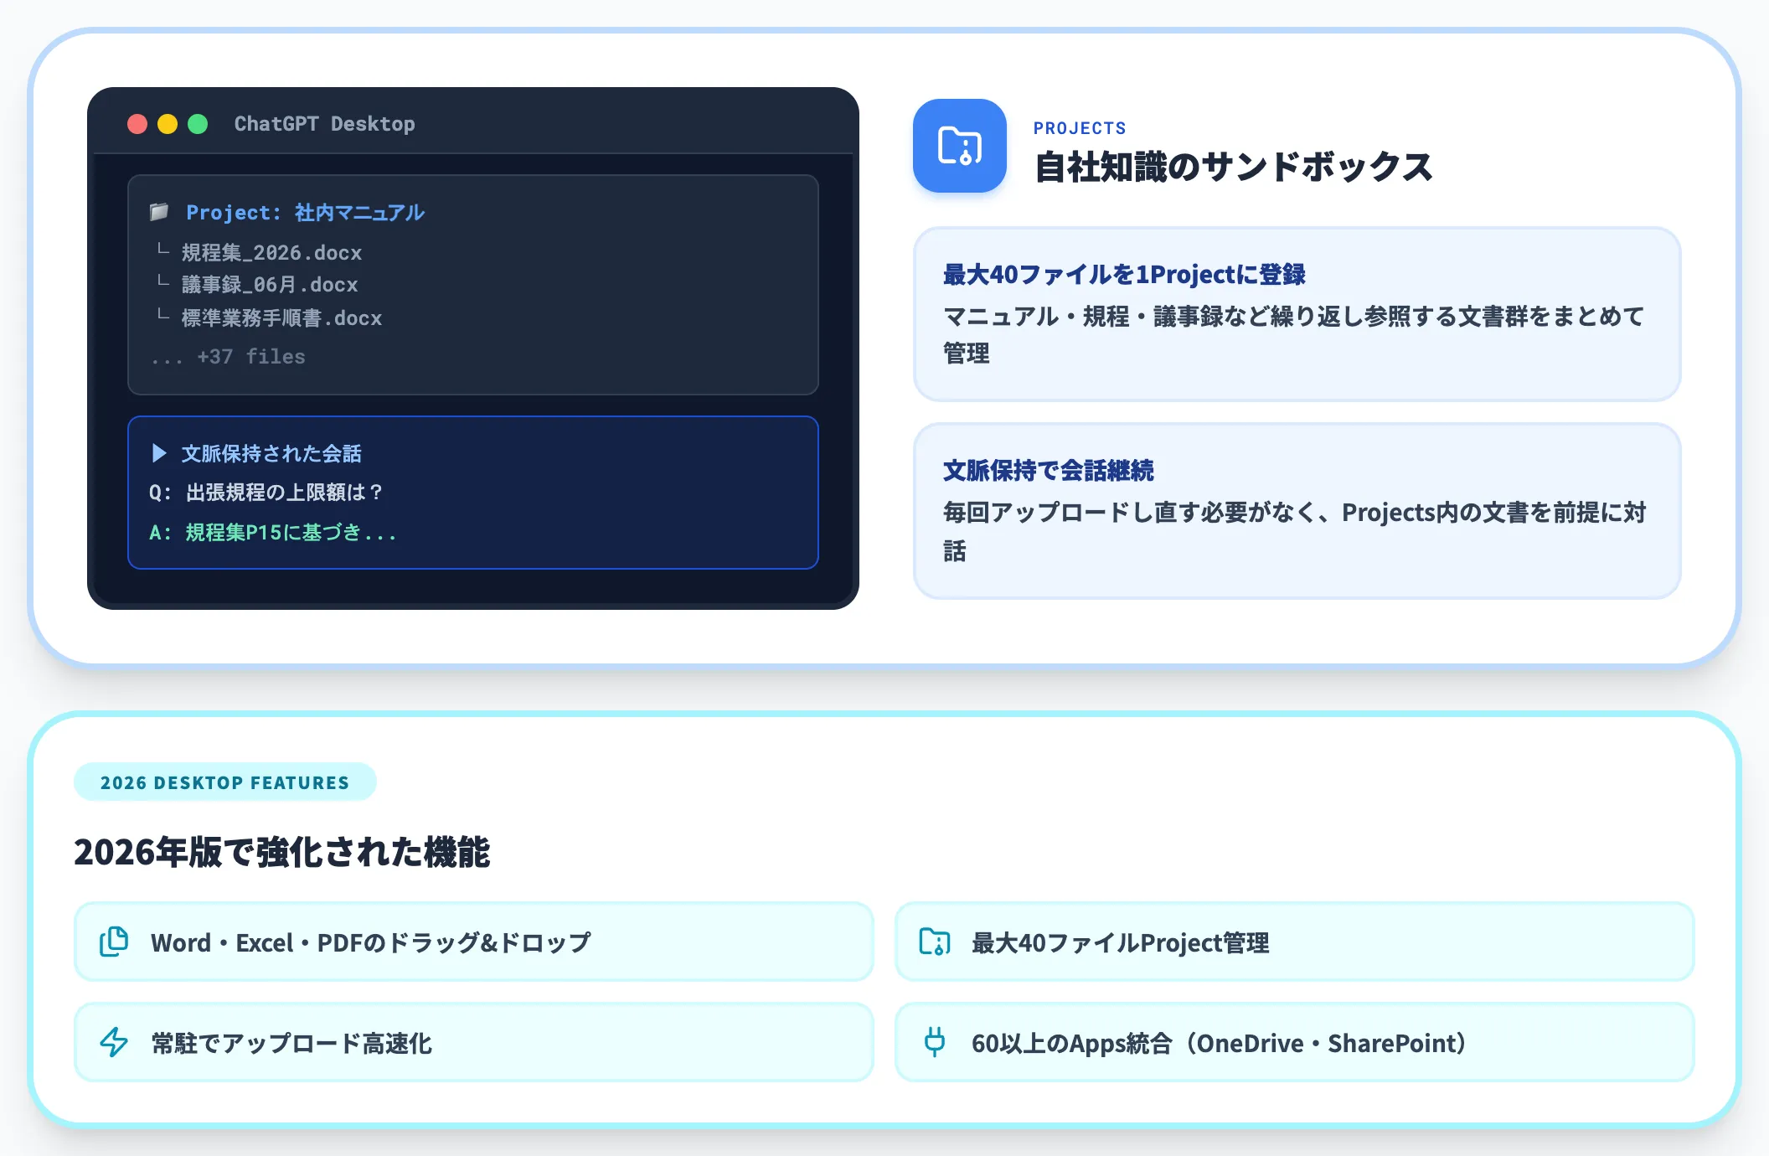The image size is (1769, 1156).
Task: Click the yellow minimize dot in ChatGPT Desktop
Action: coord(168,124)
